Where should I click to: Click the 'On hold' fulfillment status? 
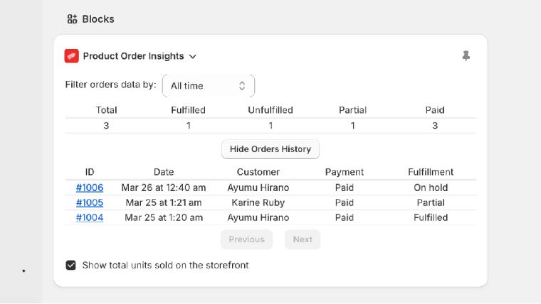[431, 188]
